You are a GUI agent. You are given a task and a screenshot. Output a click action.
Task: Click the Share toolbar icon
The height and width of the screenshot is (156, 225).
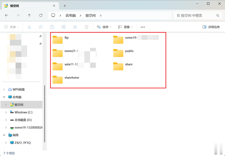pyautogui.click(x=75, y=27)
